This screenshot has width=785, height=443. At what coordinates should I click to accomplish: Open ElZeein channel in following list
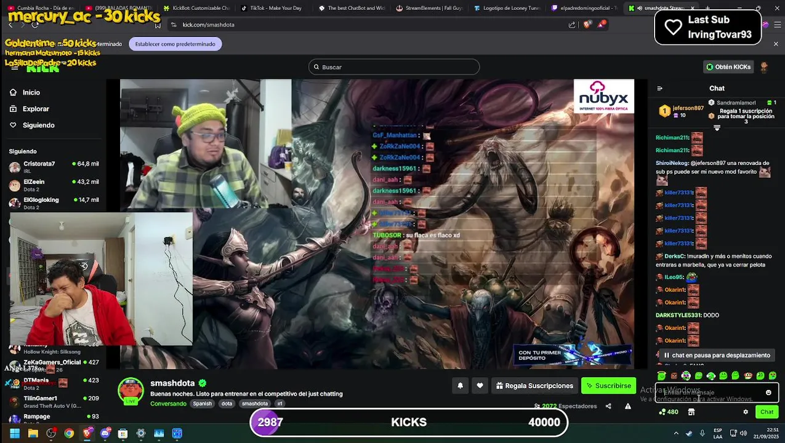click(54, 185)
